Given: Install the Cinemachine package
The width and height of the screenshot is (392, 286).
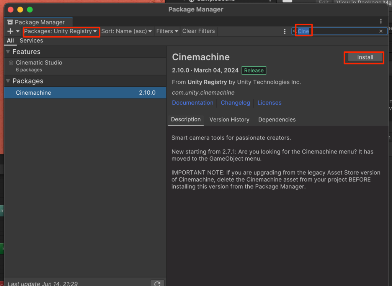Looking at the screenshot, I should [x=365, y=57].
